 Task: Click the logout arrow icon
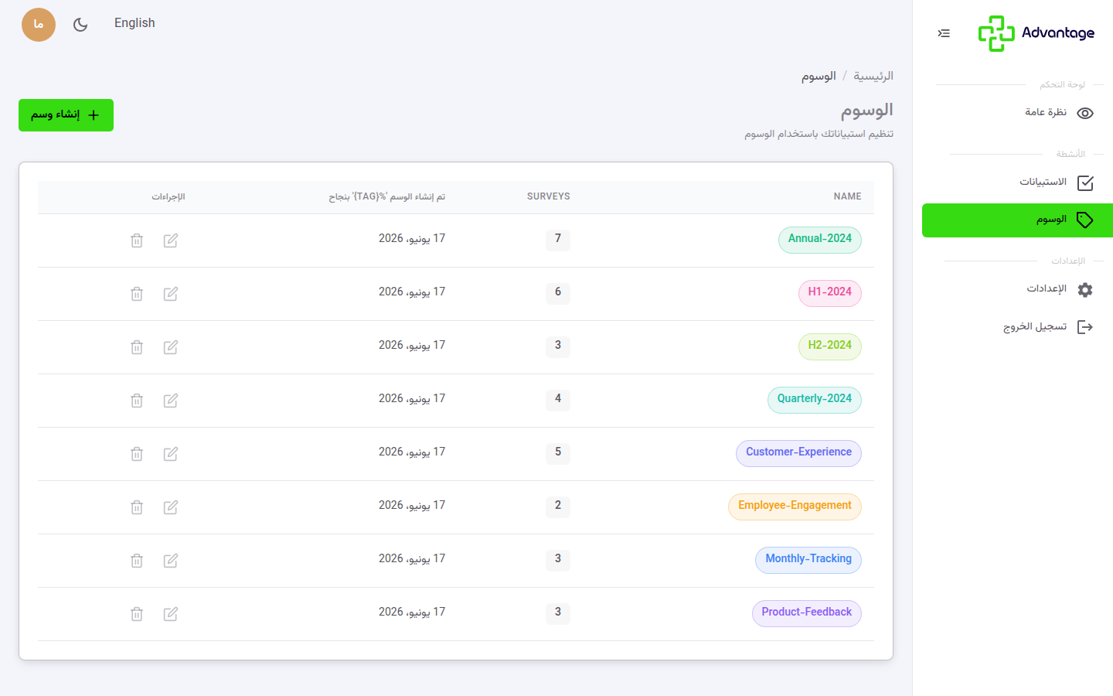pos(1085,327)
